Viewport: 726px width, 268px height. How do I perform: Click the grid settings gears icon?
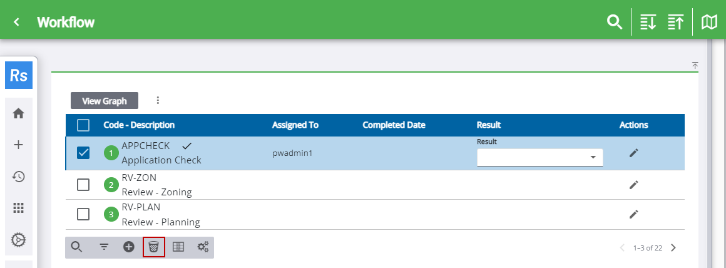203,247
